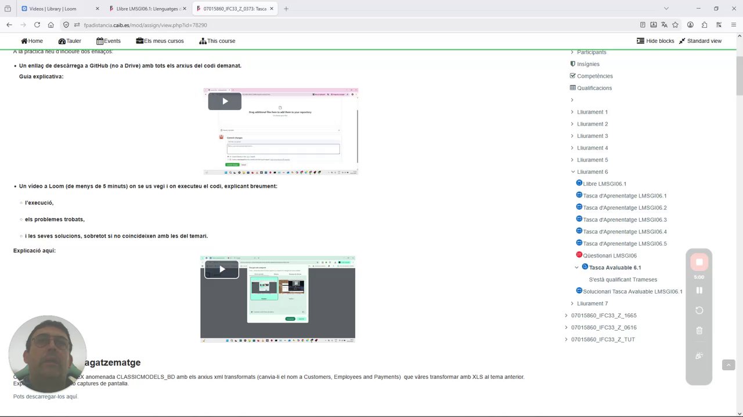
Task: Open Loom drawing effects tool
Action: click(699, 356)
